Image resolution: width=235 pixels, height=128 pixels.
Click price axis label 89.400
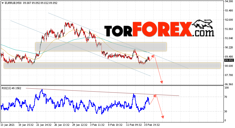[x=229, y=57]
